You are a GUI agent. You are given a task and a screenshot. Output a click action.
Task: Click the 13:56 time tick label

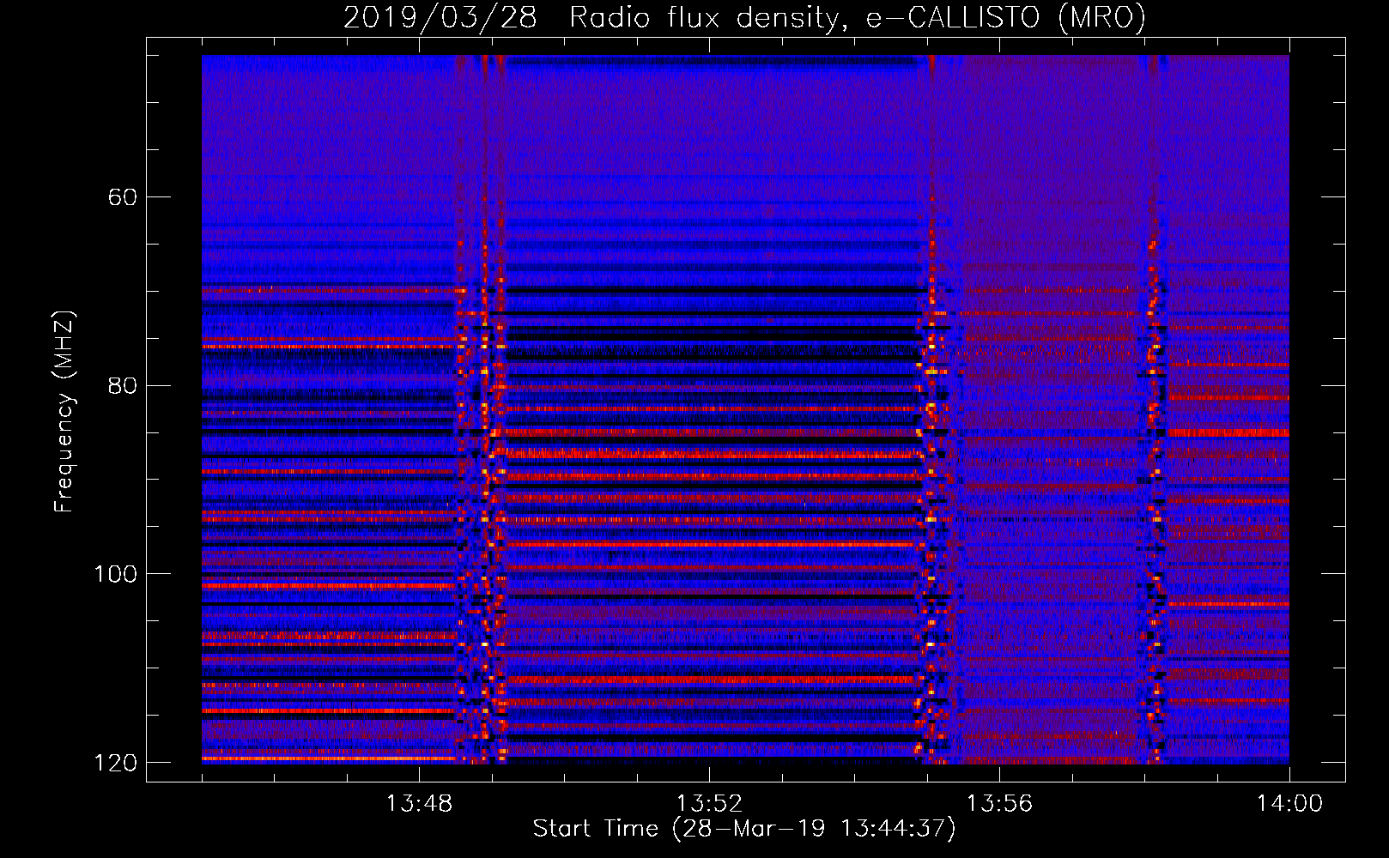point(999,804)
